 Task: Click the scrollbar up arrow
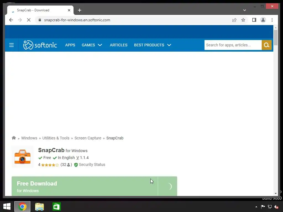coord(276,28)
